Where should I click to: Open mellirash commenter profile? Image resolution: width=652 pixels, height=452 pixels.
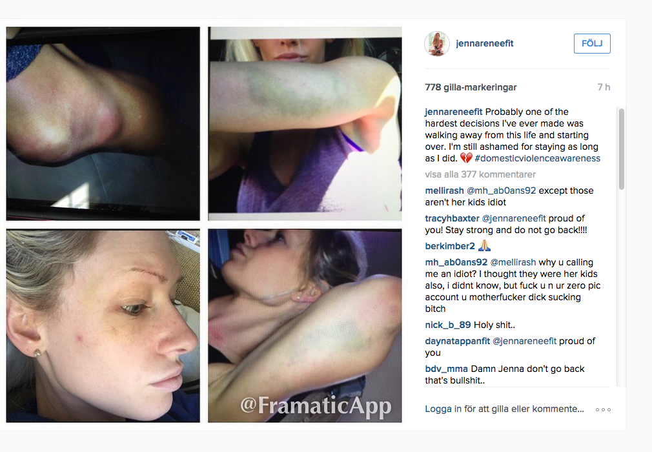click(x=444, y=190)
